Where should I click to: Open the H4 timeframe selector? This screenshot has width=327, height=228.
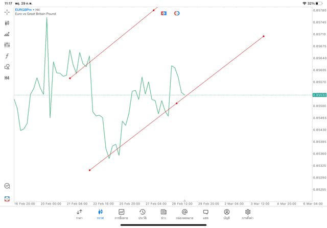pyautogui.click(x=7, y=78)
